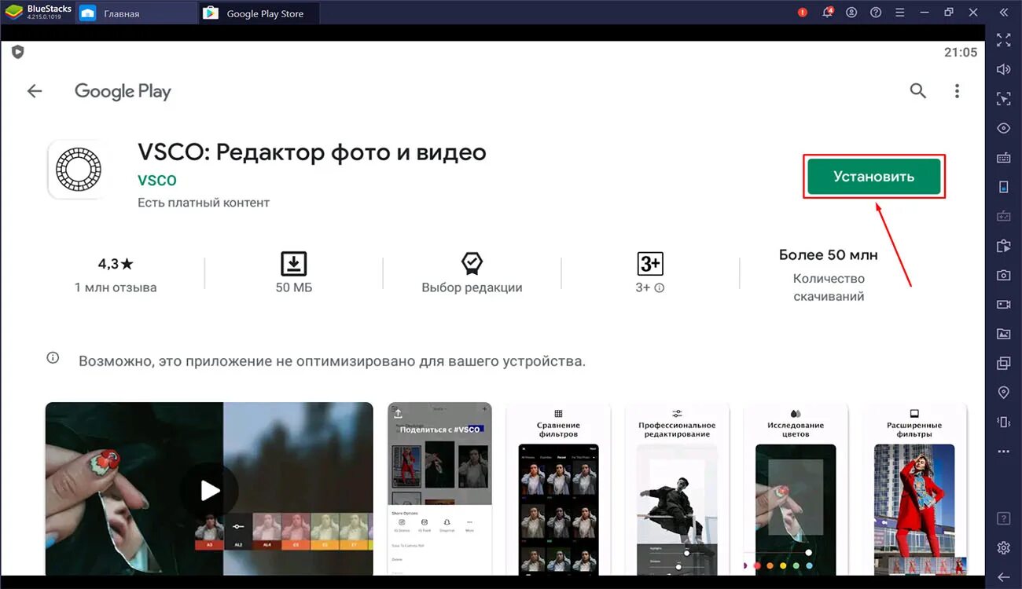1022x589 pixels.
Task: Click the Есть платный контент label
Action: coord(204,203)
